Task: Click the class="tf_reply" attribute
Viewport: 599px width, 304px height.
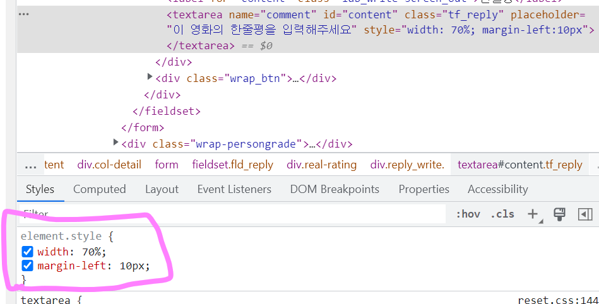Action: coord(454,15)
